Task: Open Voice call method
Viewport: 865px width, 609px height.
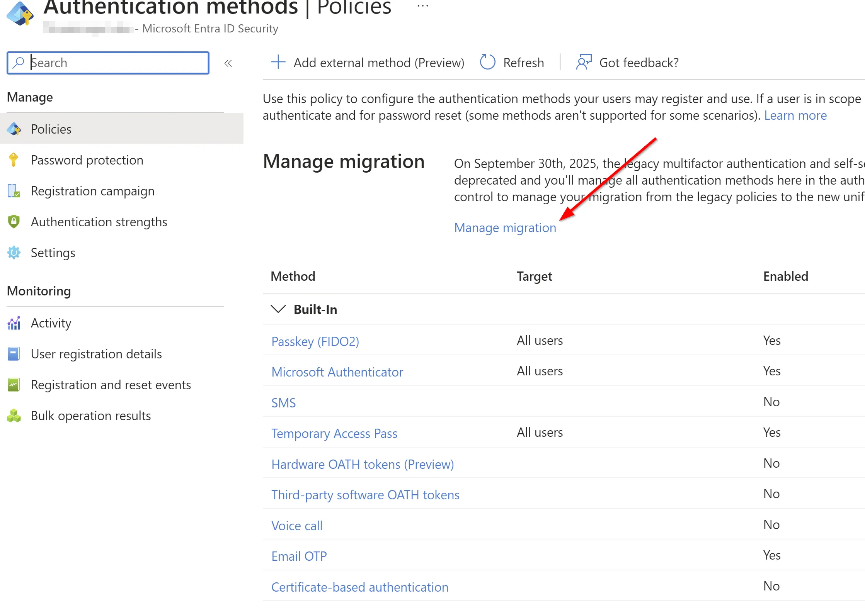Action: tap(297, 526)
